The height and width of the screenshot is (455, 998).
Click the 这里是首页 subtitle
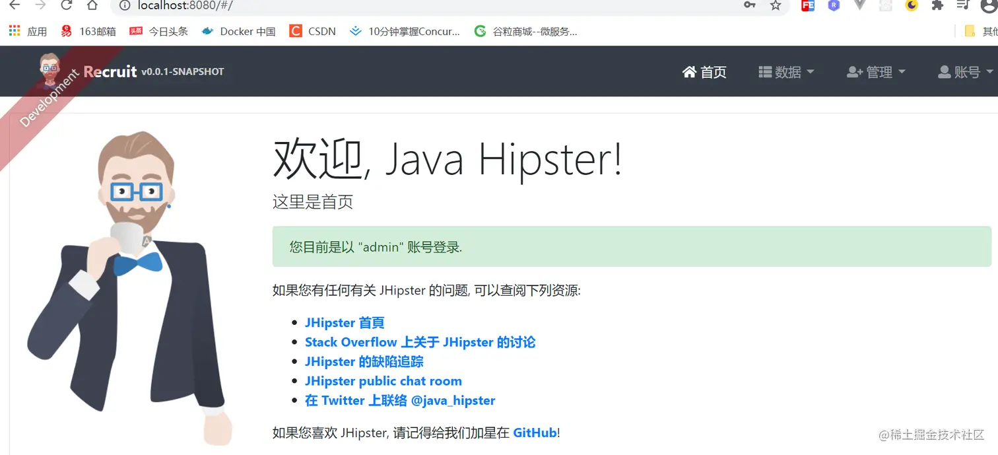(313, 202)
